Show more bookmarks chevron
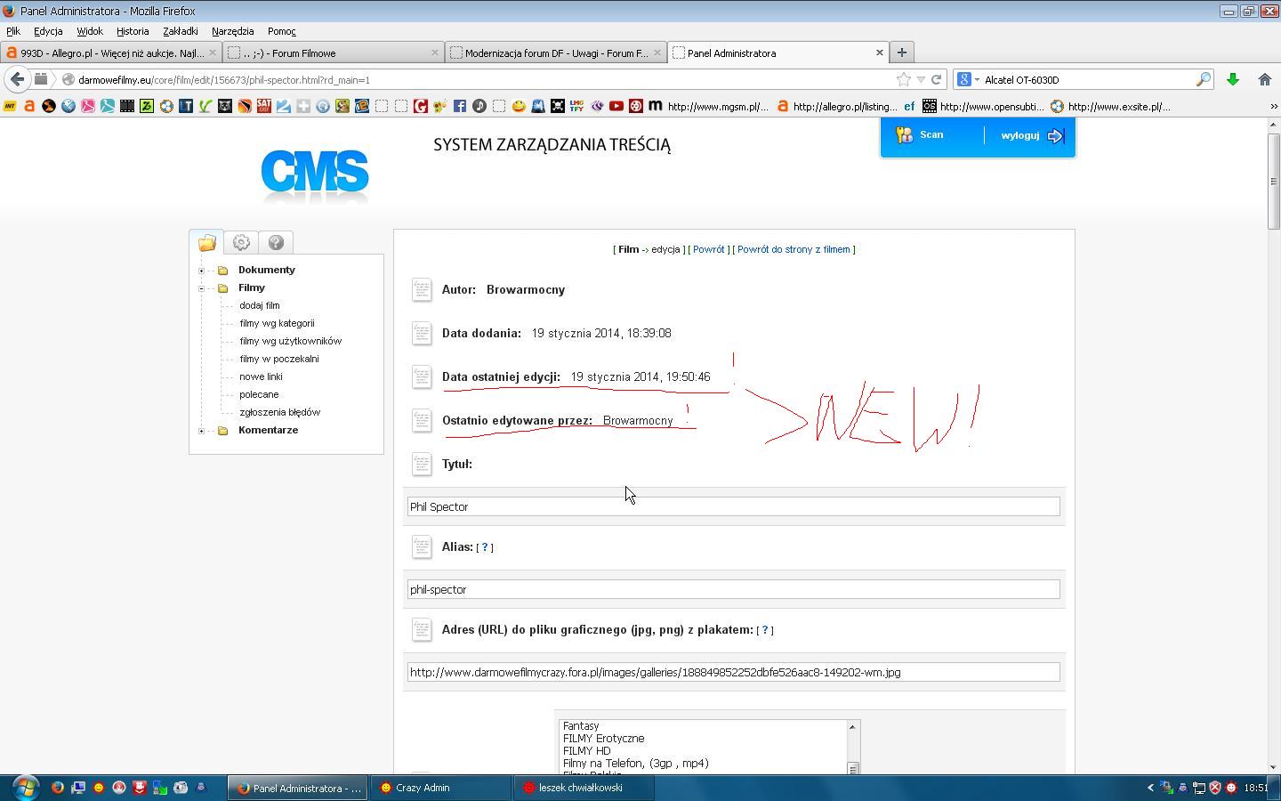This screenshot has height=801, width=1281. [x=1274, y=106]
